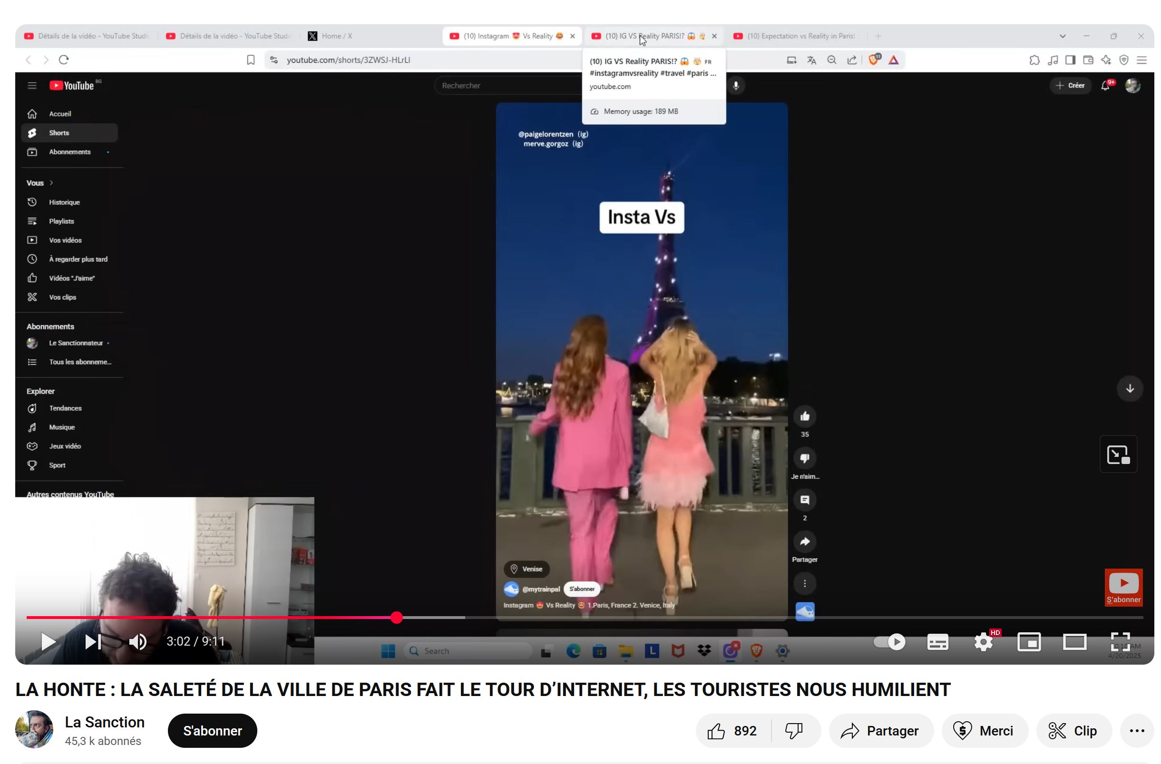Viewport: 1161px width, 764px height.
Task: Open the Créer button dropdown
Action: tap(1070, 85)
